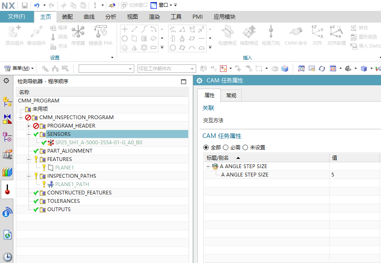
Task: Open the 窗口 dropdown in title bar
Action: point(166,5)
